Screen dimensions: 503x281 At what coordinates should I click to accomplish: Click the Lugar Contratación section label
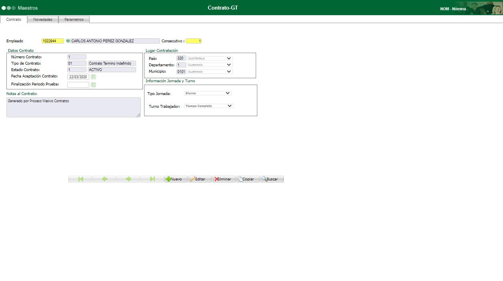tap(162, 51)
